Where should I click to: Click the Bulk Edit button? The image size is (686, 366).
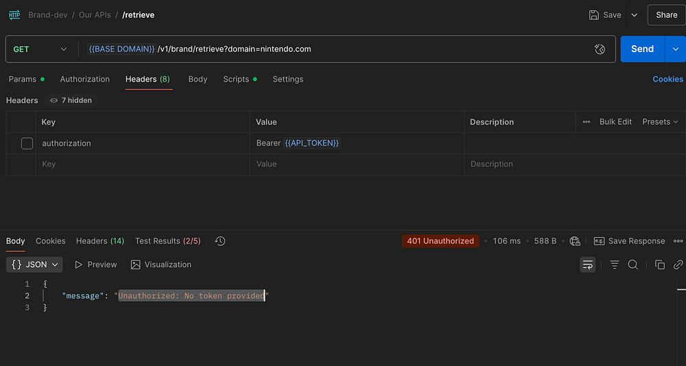click(615, 122)
